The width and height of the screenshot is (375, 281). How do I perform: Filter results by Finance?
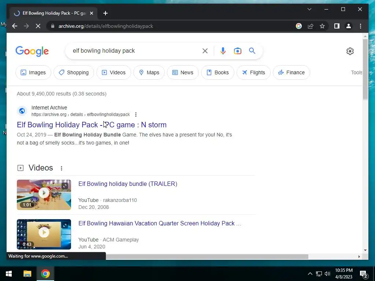291,72
